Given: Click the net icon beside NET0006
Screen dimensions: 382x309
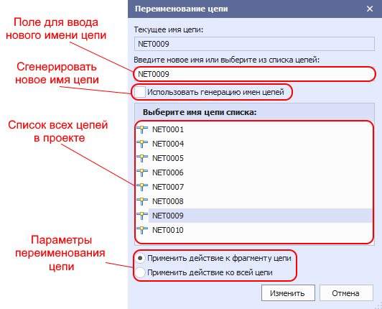Looking at the screenshot, I should (x=142, y=172).
